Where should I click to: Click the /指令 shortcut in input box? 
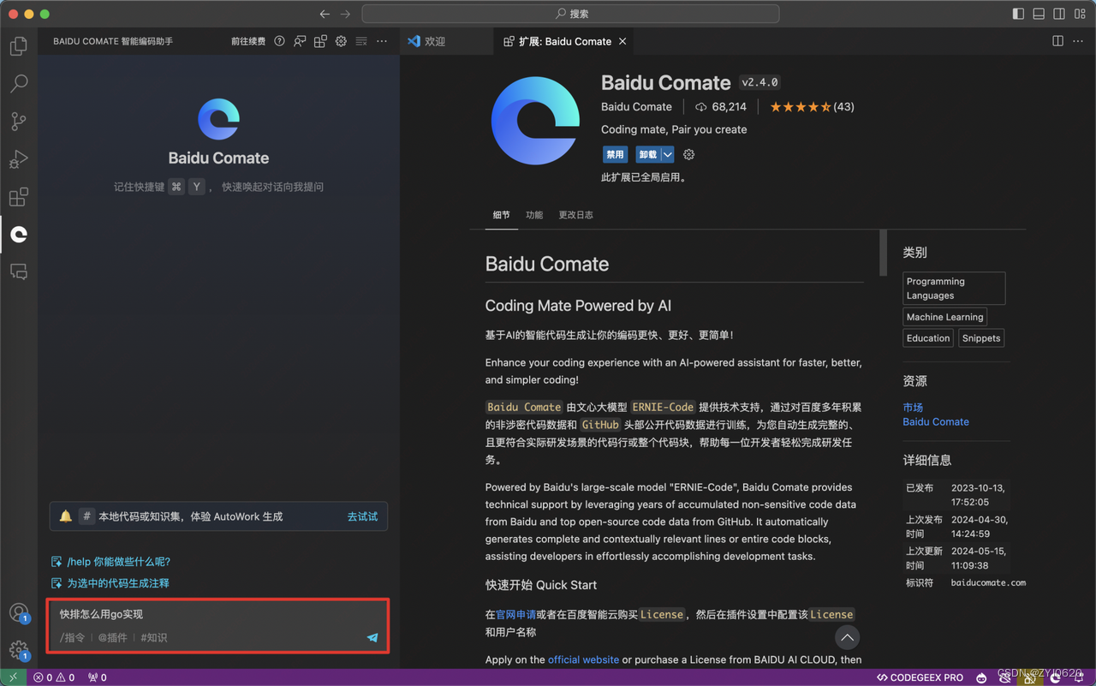[72, 637]
